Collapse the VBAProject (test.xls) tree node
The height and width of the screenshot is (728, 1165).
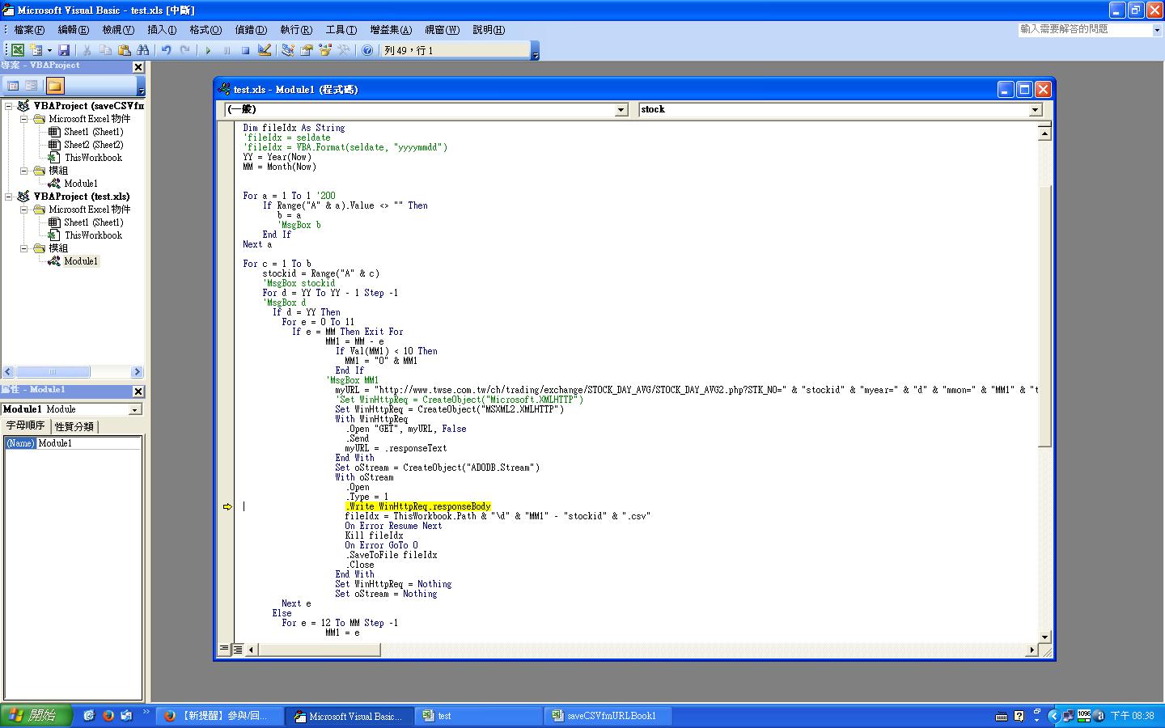[9, 197]
